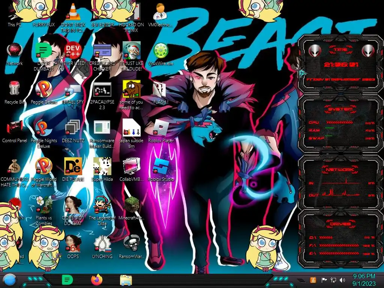Open File Explorer from the taskbar
The image size is (384, 288).
point(126,280)
